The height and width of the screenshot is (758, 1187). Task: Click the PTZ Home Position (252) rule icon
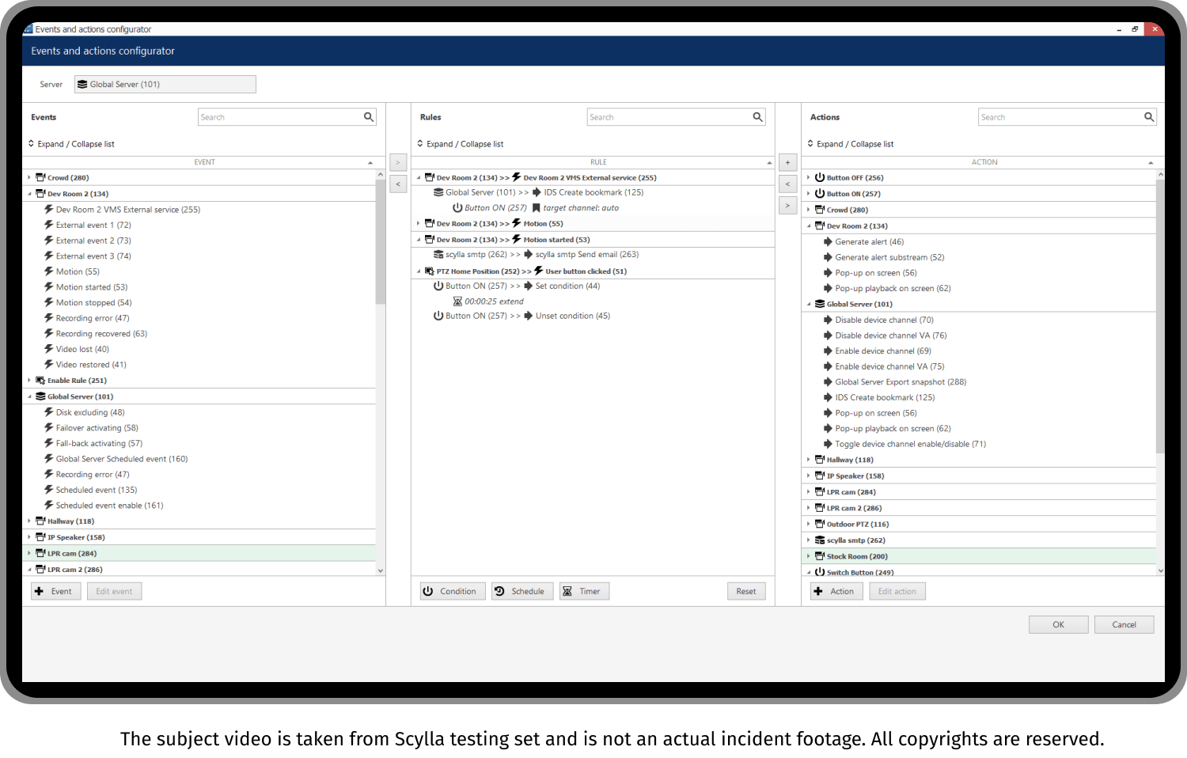tap(430, 271)
